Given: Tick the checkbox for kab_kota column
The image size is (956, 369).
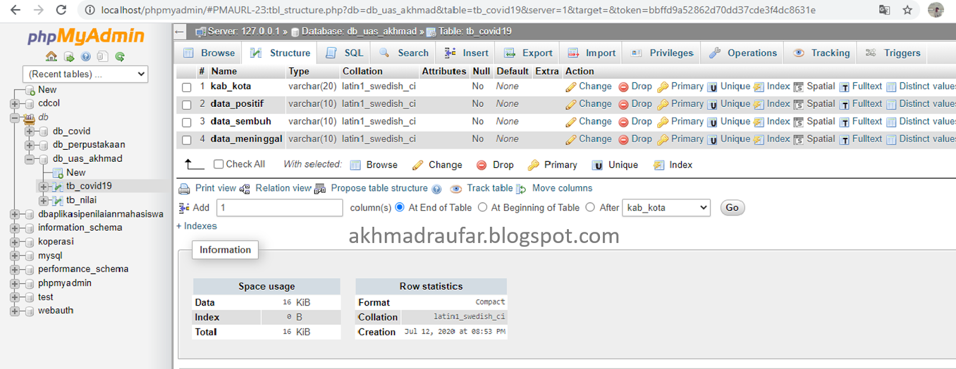Looking at the screenshot, I should click(x=186, y=87).
